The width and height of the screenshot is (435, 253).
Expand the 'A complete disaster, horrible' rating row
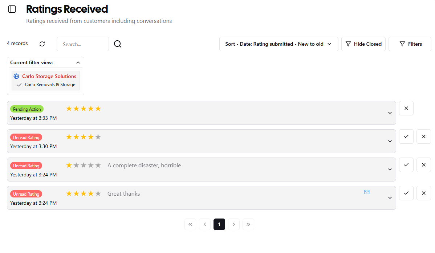coord(390,170)
